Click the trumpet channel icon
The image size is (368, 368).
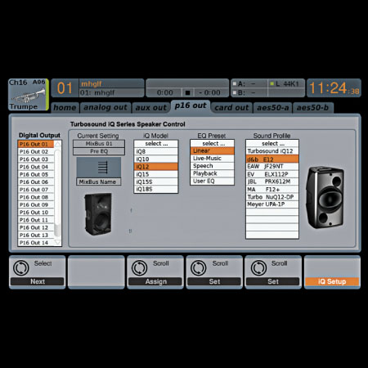tap(28, 95)
